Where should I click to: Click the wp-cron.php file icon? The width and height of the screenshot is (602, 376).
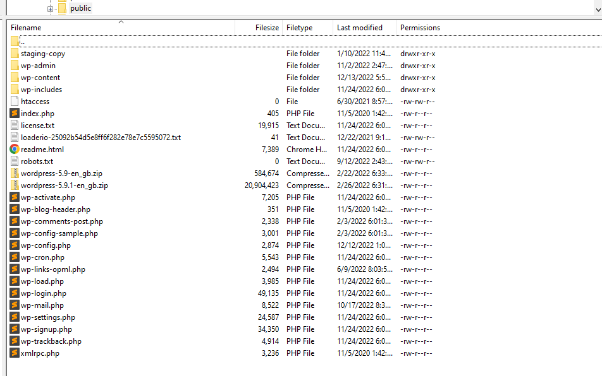pyautogui.click(x=15, y=257)
